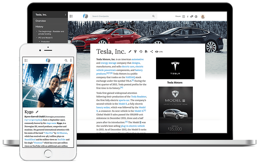Click the Search Everipedia input field
Screen dimensions: 259x165
click(124, 16)
